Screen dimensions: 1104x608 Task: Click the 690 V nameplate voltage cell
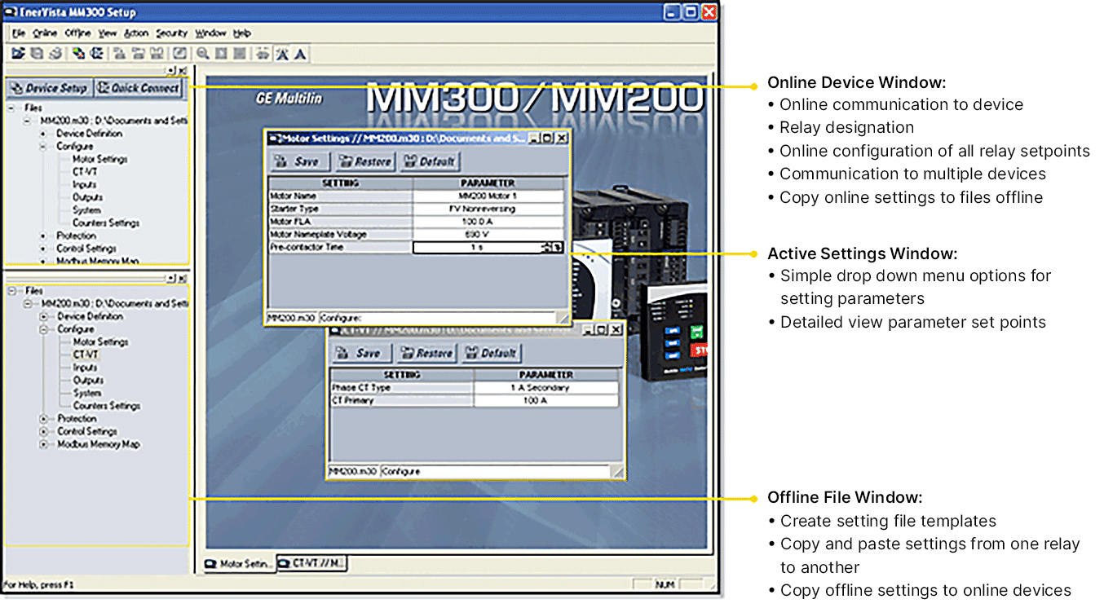pos(488,235)
